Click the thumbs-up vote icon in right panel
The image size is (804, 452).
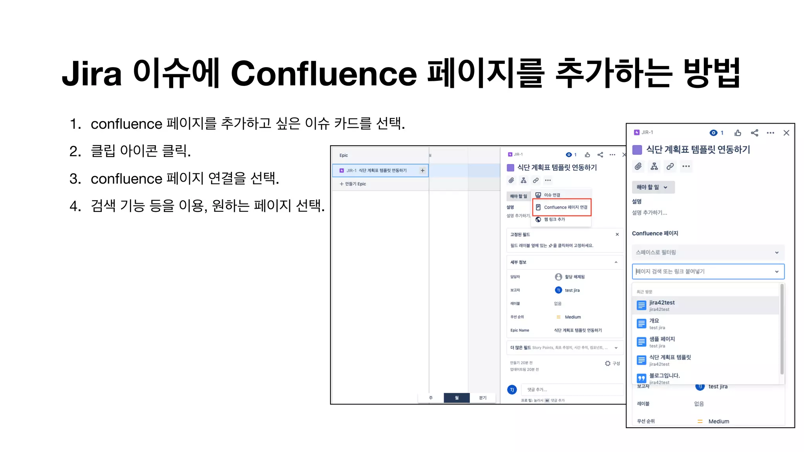[x=738, y=133]
